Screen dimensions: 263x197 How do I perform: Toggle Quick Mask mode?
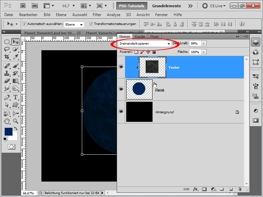pos(12,147)
